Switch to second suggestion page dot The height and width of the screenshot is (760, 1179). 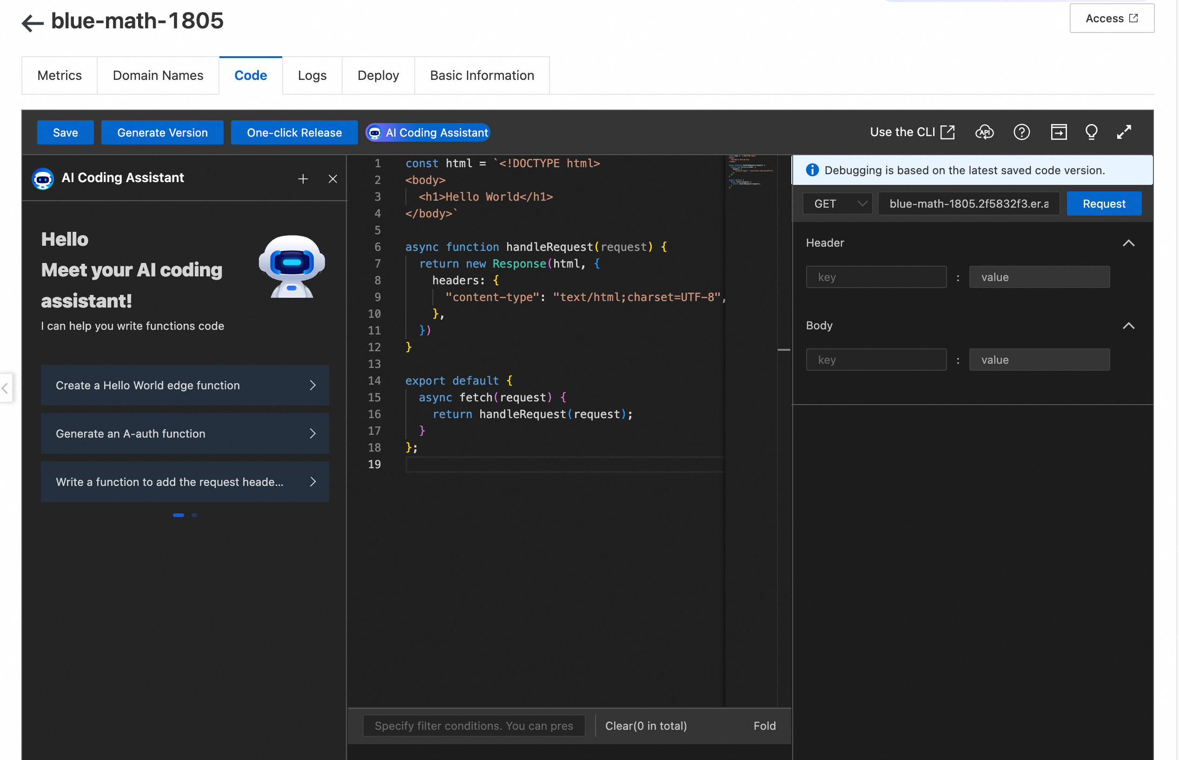(194, 515)
